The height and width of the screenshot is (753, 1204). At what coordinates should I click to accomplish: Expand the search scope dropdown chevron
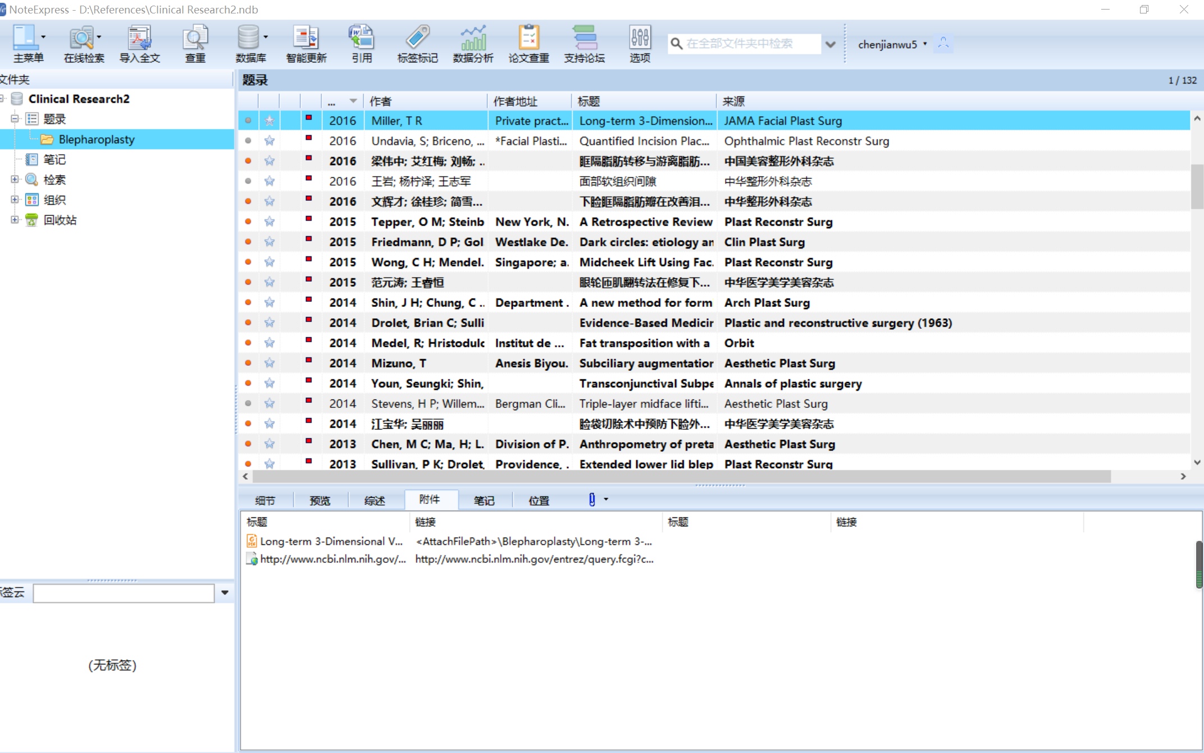coord(831,44)
